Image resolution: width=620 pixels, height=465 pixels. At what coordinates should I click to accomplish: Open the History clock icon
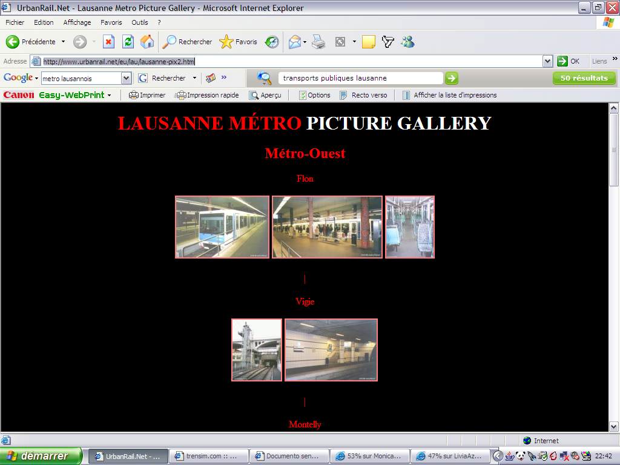[272, 42]
